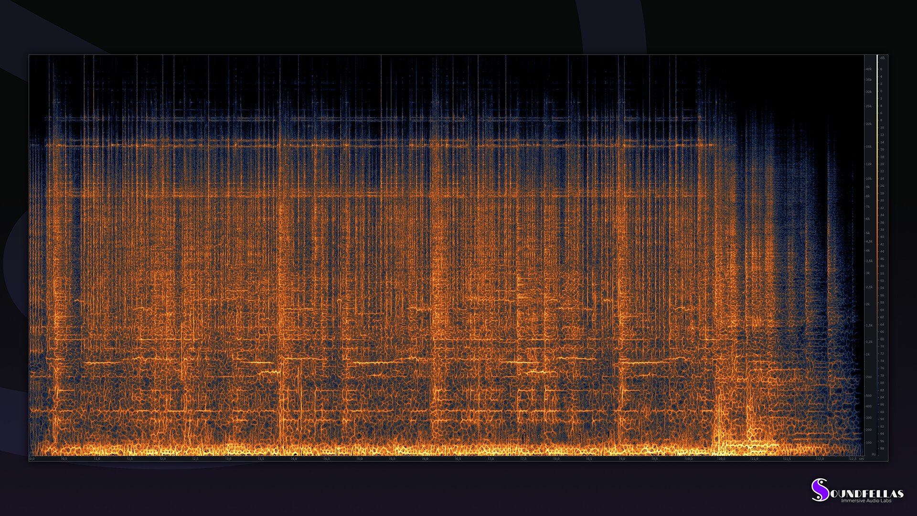Screen dimensions: 917x516
Task: Click the 0,0 start of time ruler
Action: (32, 459)
